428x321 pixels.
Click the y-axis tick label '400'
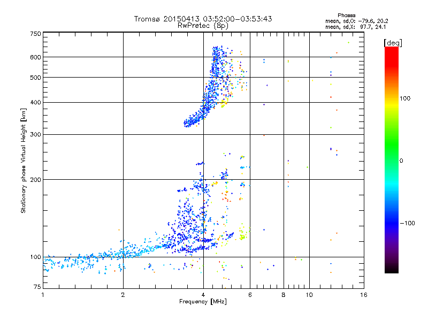click(x=36, y=103)
